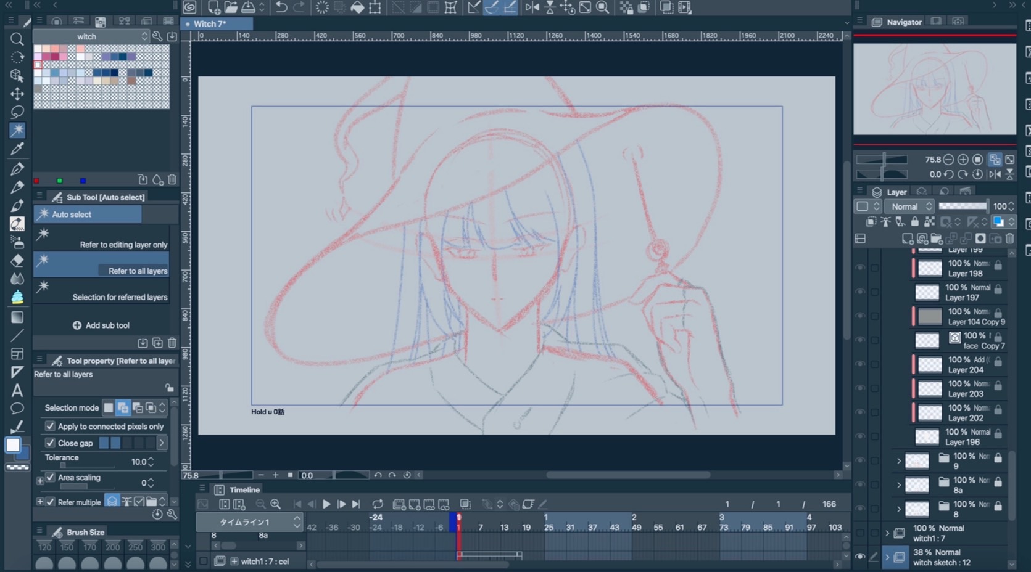
Task: Click the Add sub tool plus icon
Action: (x=77, y=325)
